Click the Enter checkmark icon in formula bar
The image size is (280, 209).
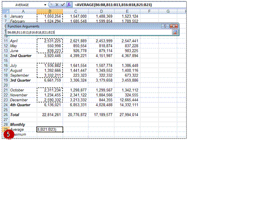[x=63, y=5]
